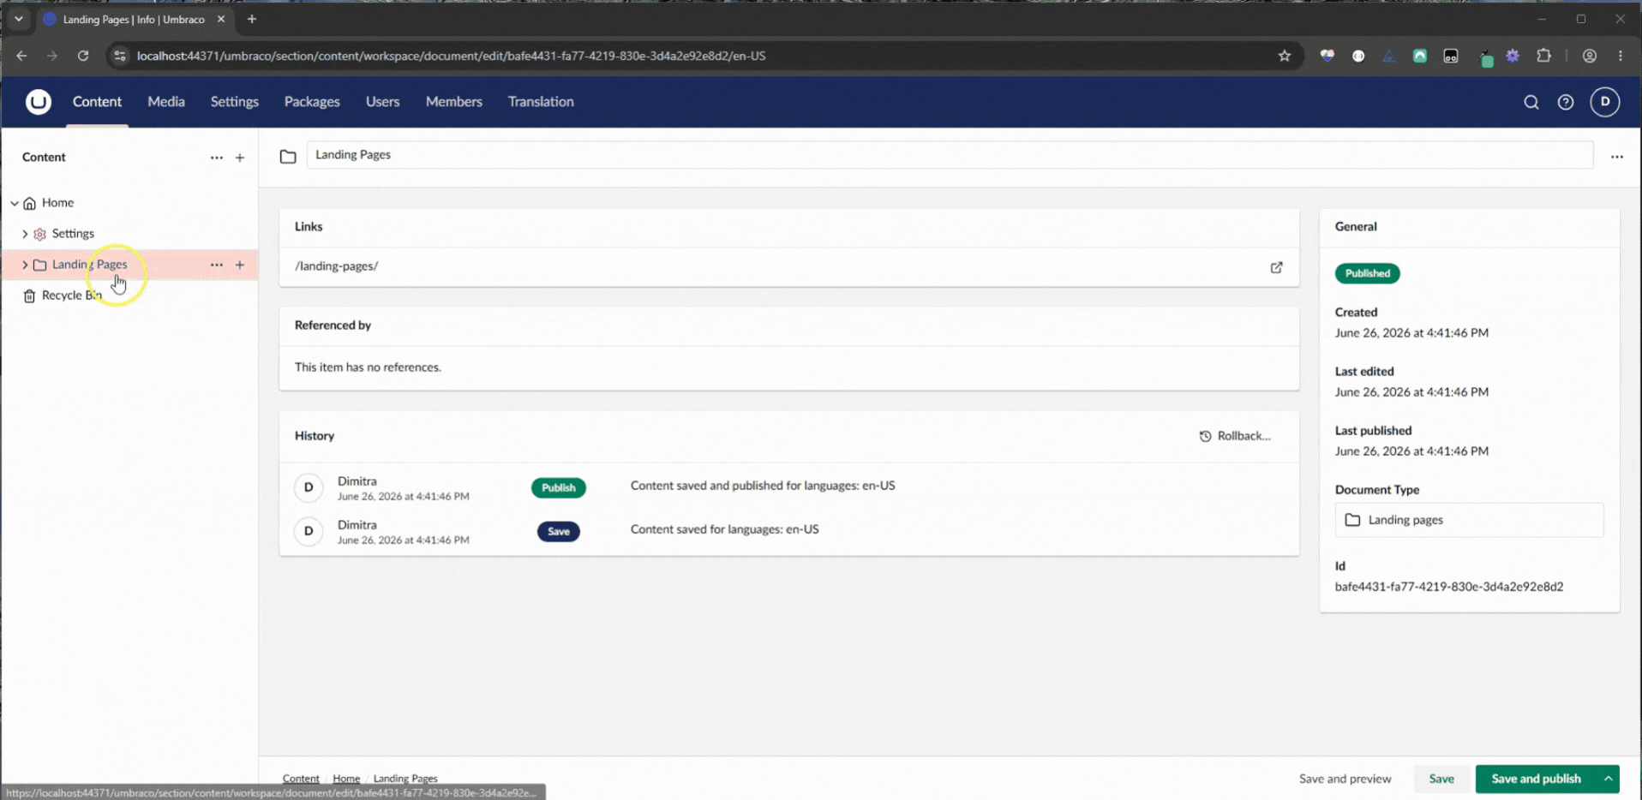Image resolution: width=1642 pixels, height=800 pixels.
Task: Click the plus icon beside Content header
Action: point(240,158)
